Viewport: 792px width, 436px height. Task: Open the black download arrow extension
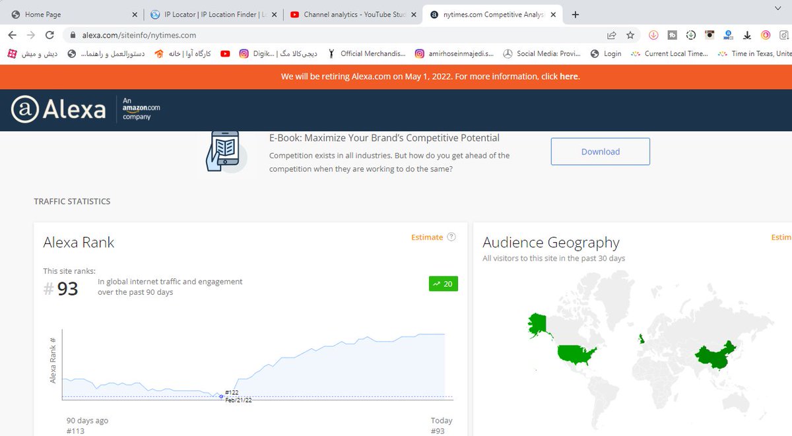pyautogui.click(x=747, y=35)
